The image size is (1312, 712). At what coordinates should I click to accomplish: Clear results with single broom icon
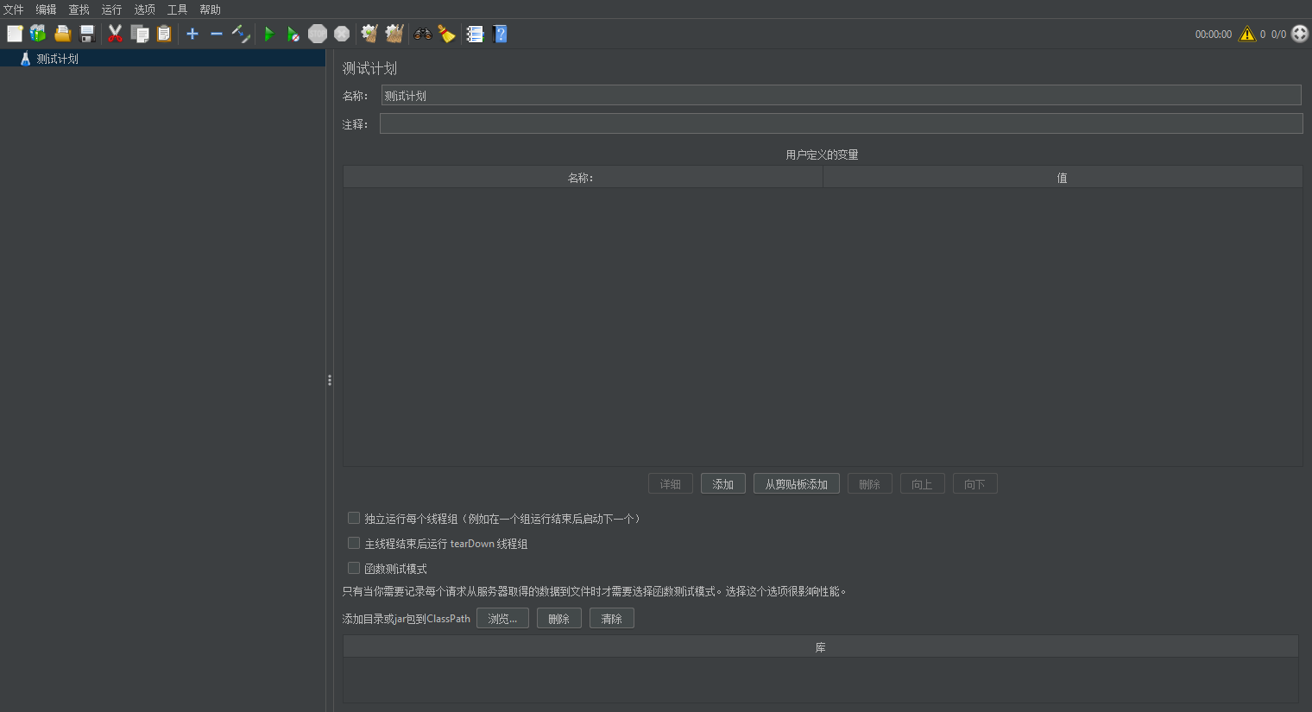[369, 34]
